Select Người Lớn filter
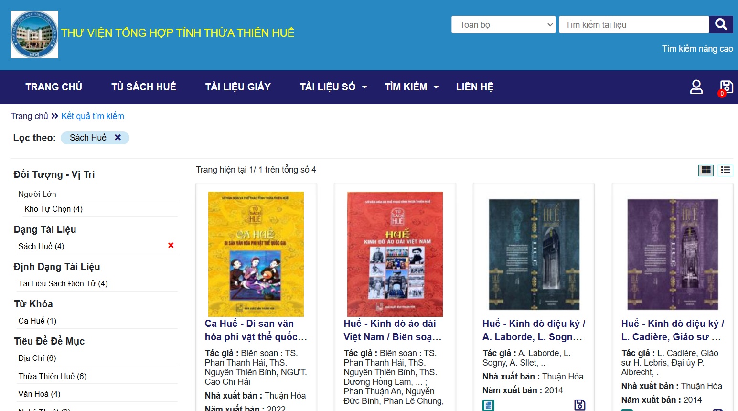Screen dimensions: 738x411 tap(37, 194)
